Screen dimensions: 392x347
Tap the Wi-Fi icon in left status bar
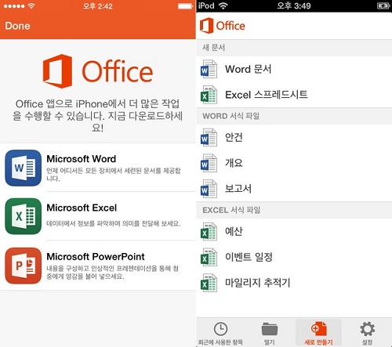tap(31, 6)
